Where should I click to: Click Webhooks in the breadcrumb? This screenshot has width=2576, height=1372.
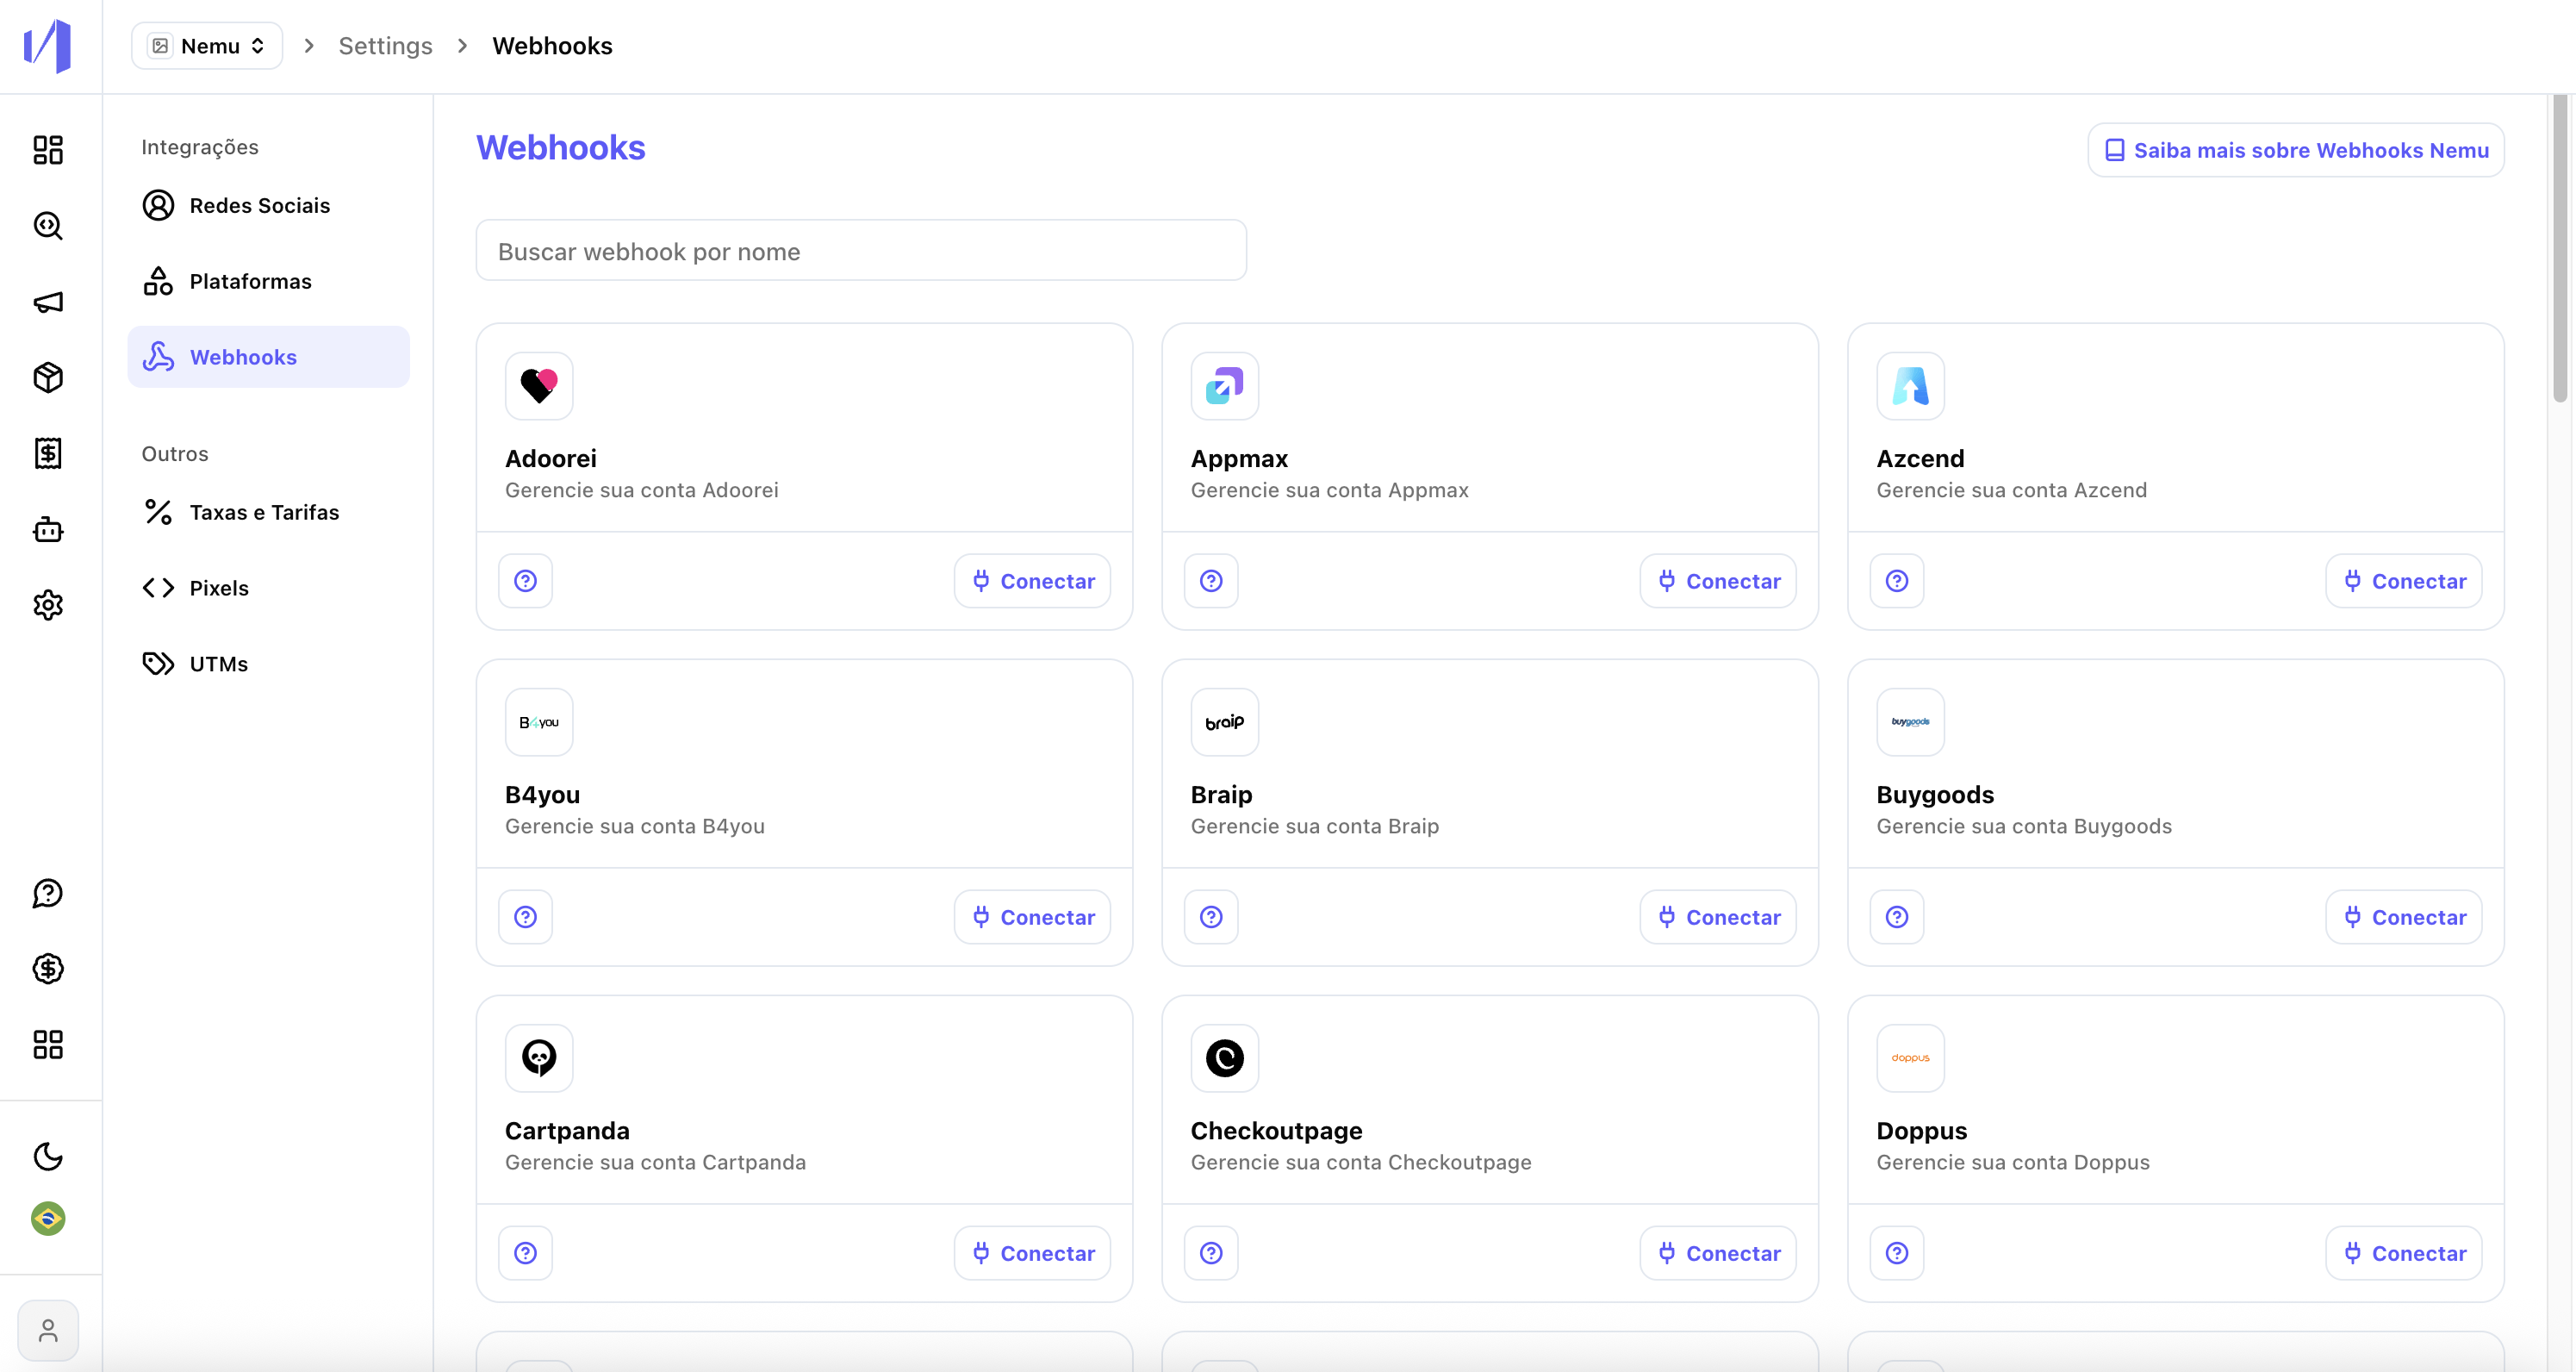(x=552, y=46)
